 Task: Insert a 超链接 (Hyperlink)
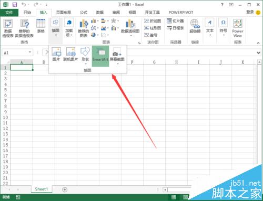pos(195,26)
